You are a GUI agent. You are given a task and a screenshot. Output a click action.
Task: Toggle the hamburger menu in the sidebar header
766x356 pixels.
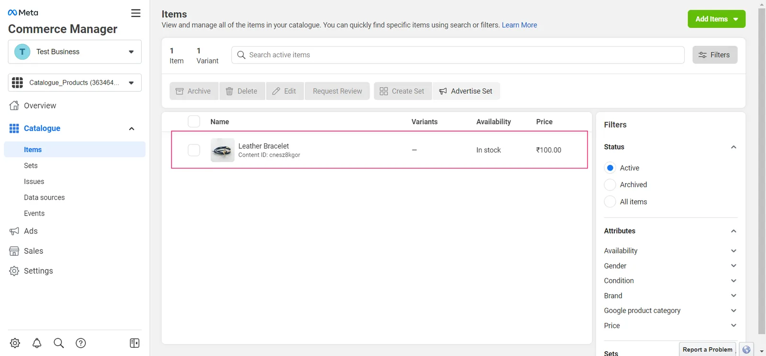(136, 13)
